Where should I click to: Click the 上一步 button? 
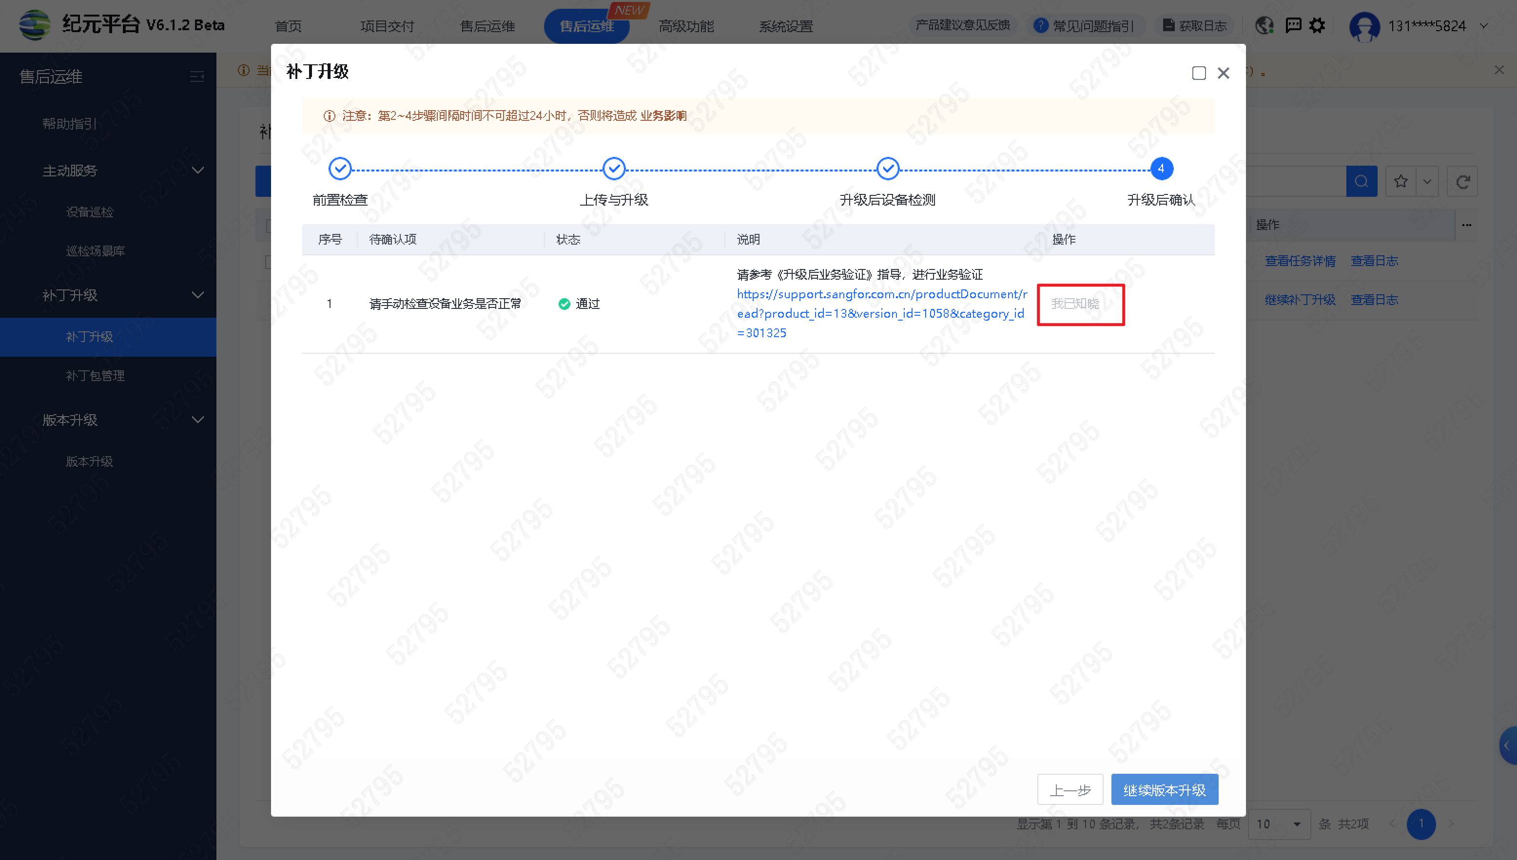(1070, 790)
